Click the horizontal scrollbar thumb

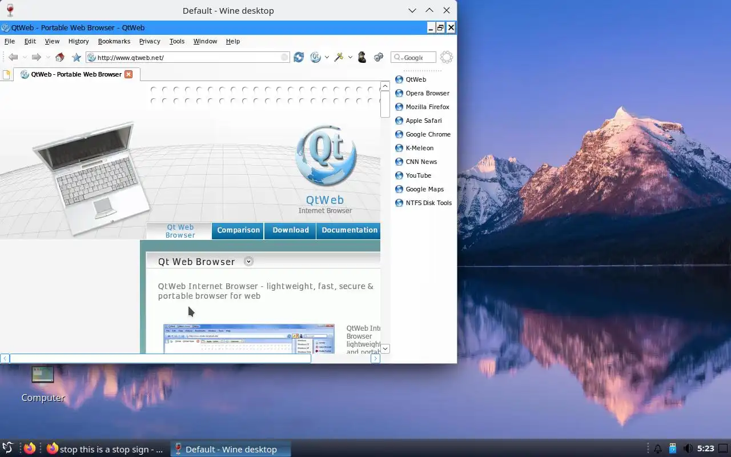160,358
